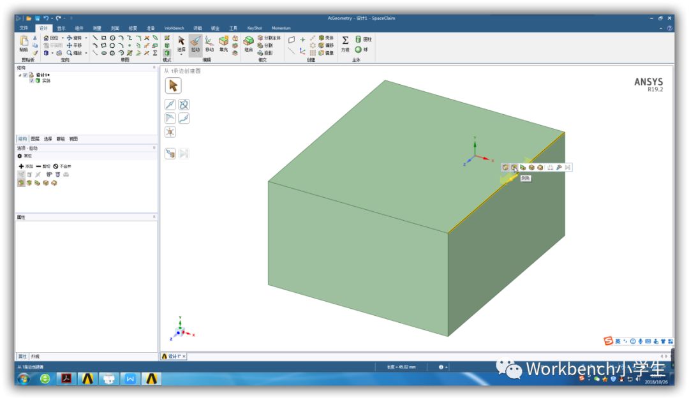Toggle visibility checkbox of 实体 body

coord(32,80)
